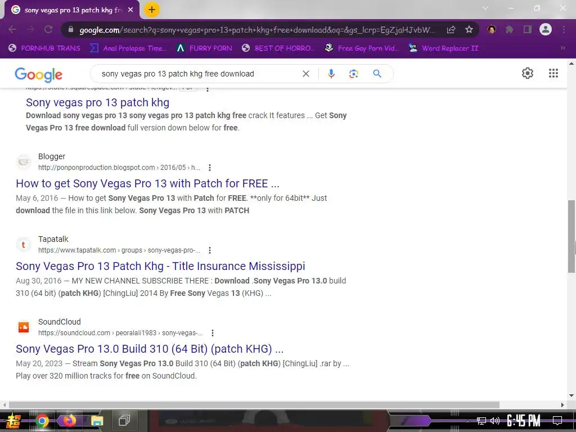The width and height of the screenshot is (576, 432).
Task: Click the www.tapatalk.com groups URL
Action: pyautogui.click(x=119, y=250)
